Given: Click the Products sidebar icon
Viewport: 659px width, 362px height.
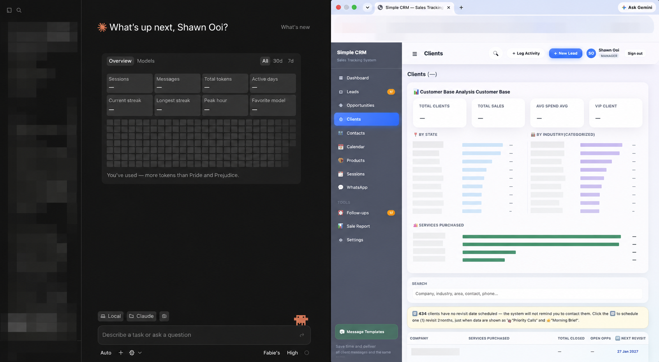Looking at the screenshot, I should (341, 160).
